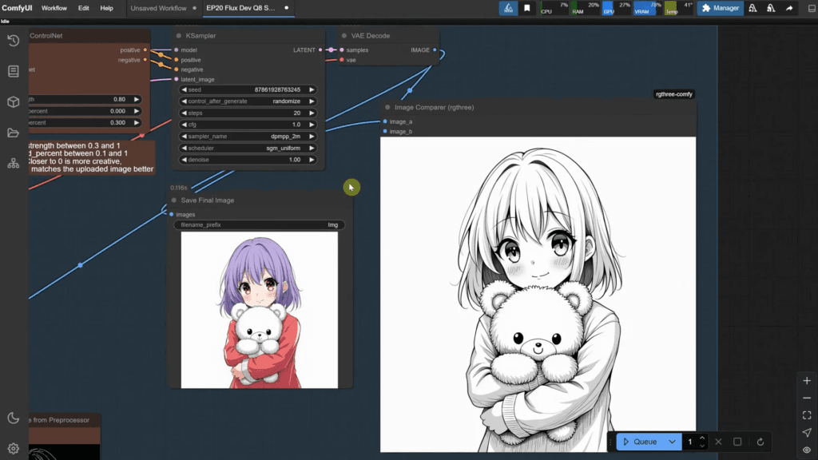
Task: Increase the steps value with right arrow
Action: (312, 113)
